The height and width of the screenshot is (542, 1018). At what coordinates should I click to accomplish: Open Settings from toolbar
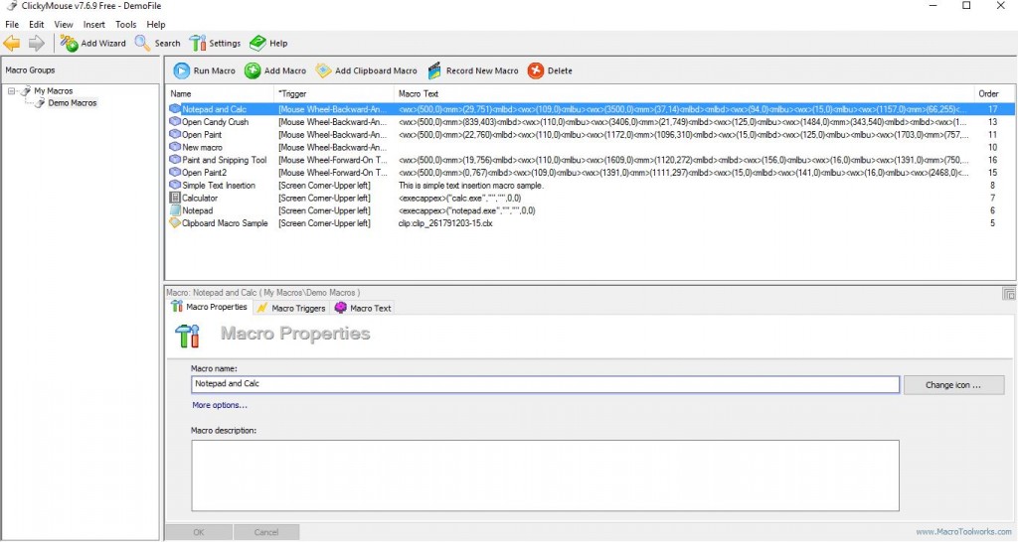pyautogui.click(x=215, y=44)
